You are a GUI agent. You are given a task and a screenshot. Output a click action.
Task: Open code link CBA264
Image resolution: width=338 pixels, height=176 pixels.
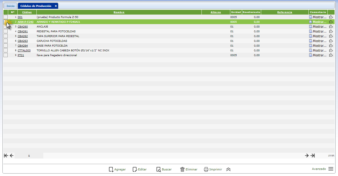tap(23, 46)
